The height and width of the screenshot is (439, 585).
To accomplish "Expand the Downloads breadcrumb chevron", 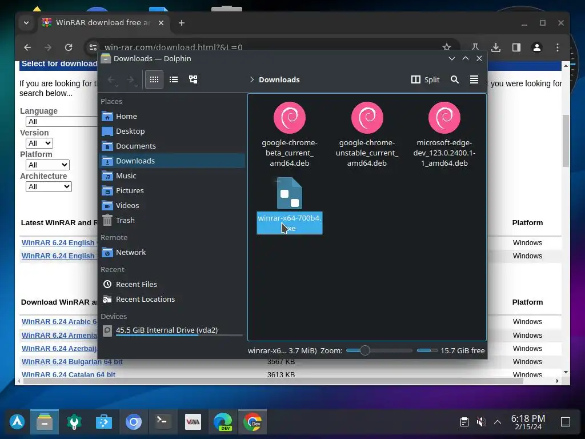I will coord(252,79).
